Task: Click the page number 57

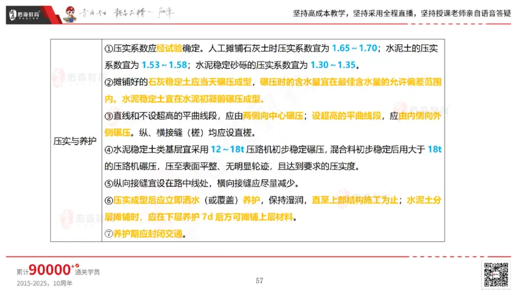Action: pyautogui.click(x=259, y=281)
